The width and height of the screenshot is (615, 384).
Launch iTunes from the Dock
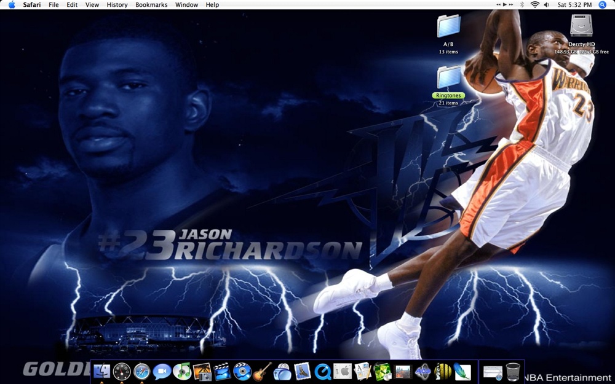(182, 371)
